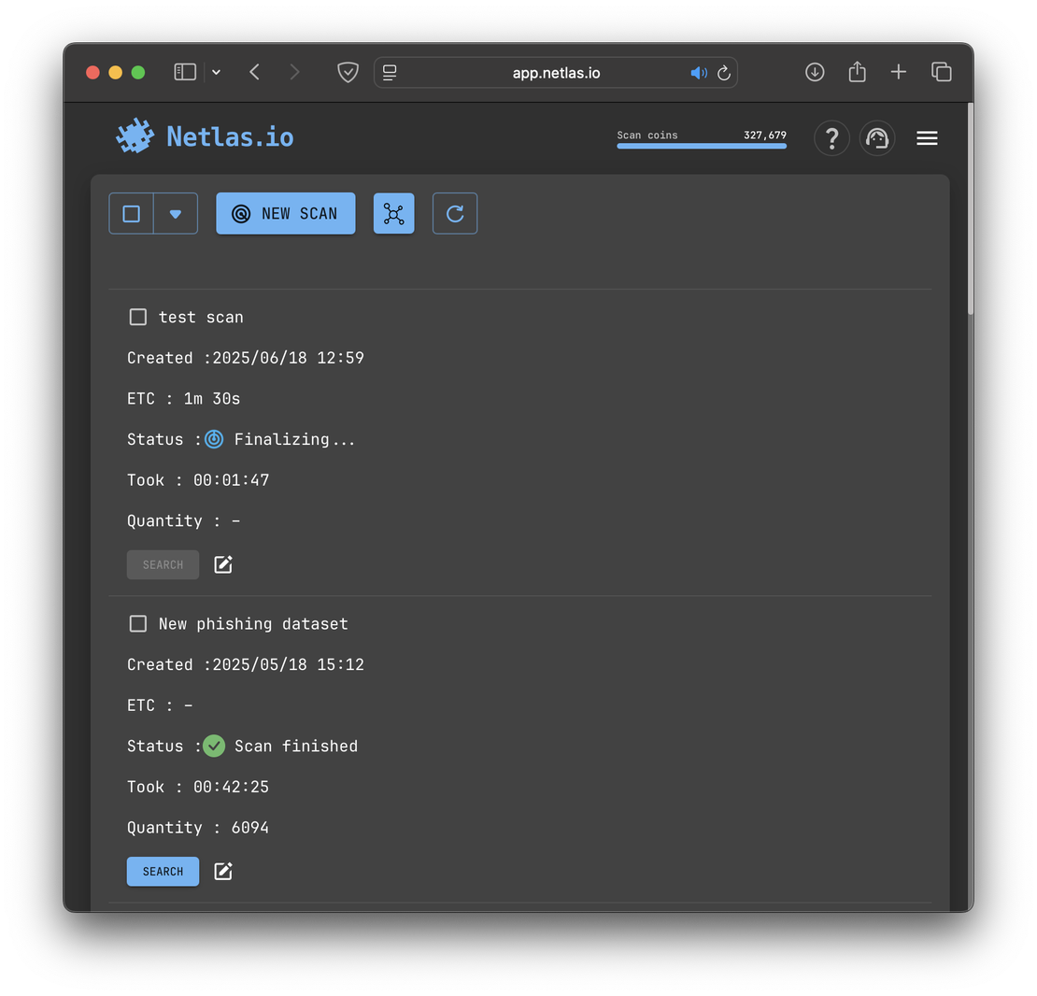This screenshot has height=996, width=1037.
Task: Show the Safari tab overview
Action: [x=941, y=72]
